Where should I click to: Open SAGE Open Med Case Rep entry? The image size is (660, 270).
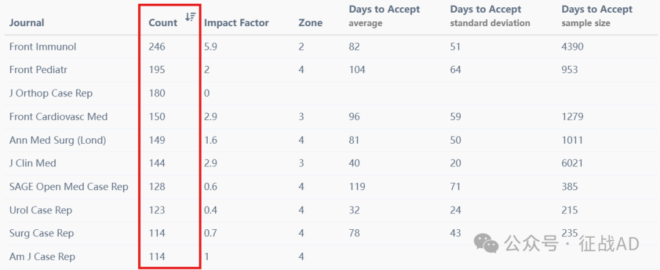coord(69,187)
